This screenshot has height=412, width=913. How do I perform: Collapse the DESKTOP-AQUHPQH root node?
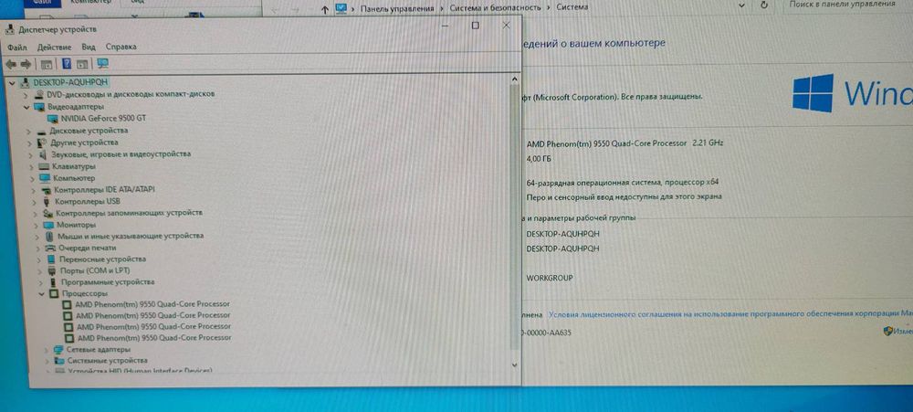pos(12,83)
